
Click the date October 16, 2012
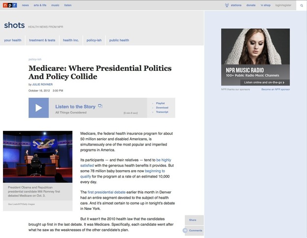(x=39, y=90)
